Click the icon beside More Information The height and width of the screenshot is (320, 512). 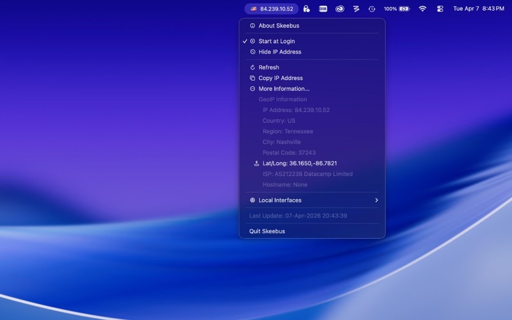click(252, 89)
